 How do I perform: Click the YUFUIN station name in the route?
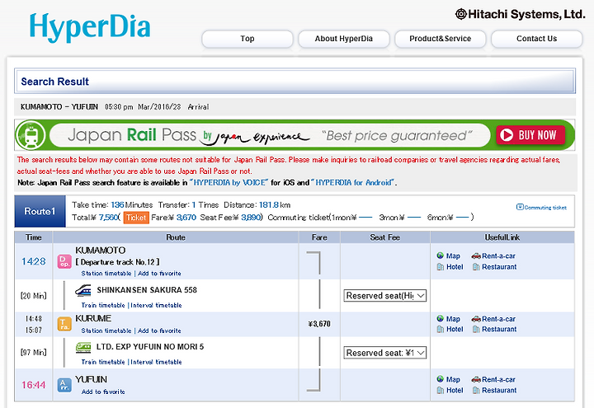(91, 379)
